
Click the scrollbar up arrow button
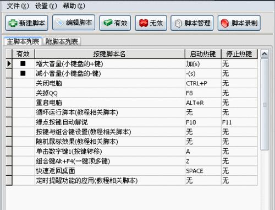pyautogui.click(x=265, y=53)
